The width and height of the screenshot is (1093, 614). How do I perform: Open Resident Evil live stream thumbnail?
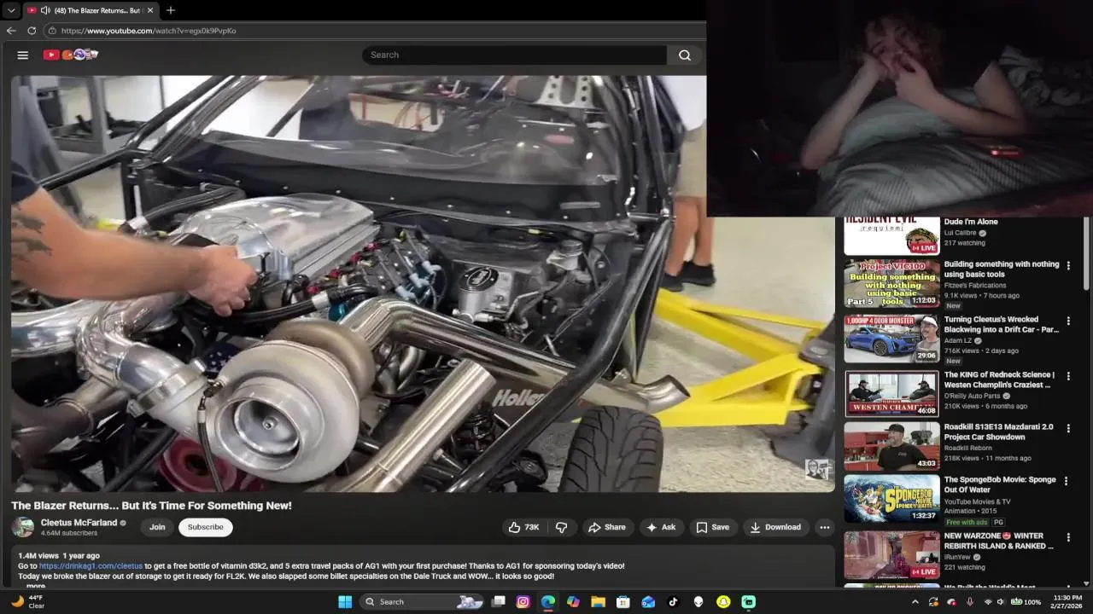[891, 236]
